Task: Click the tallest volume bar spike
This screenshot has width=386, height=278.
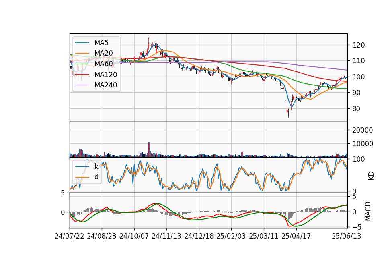Action: click(149, 150)
